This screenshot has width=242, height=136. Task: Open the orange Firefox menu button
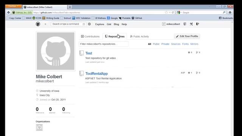(14, 6)
